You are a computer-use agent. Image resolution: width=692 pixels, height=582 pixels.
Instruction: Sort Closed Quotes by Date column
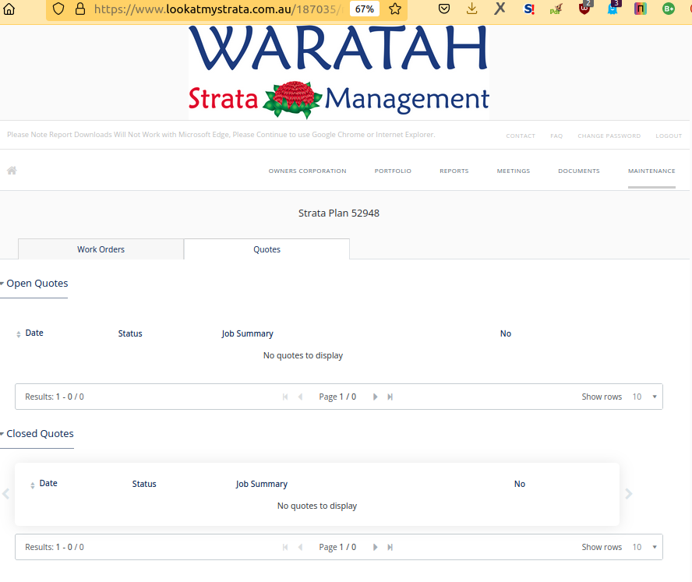point(44,484)
